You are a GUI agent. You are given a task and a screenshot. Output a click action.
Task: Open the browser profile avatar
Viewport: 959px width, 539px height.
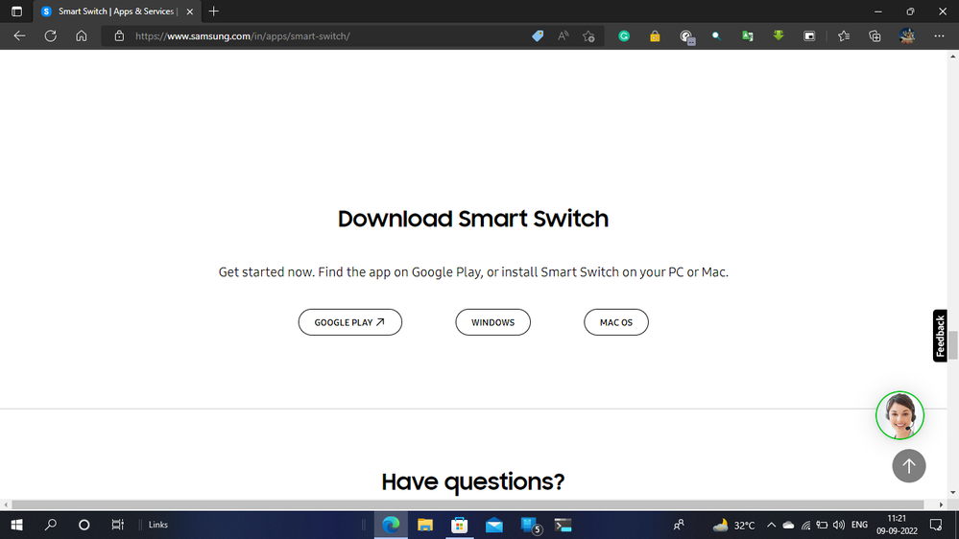[907, 36]
